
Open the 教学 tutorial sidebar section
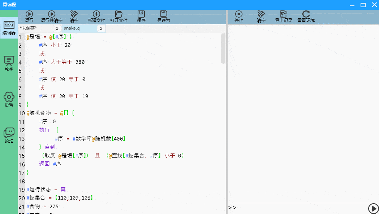click(x=9, y=64)
